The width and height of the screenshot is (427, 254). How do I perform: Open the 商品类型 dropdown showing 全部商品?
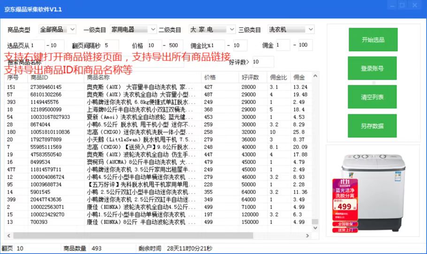tap(57, 30)
